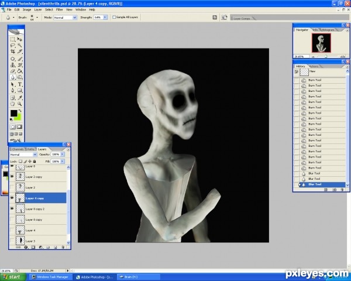Screen dimensions: 351x281
Task: Switch to Quick Mask mode
Action: tap(20, 127)
